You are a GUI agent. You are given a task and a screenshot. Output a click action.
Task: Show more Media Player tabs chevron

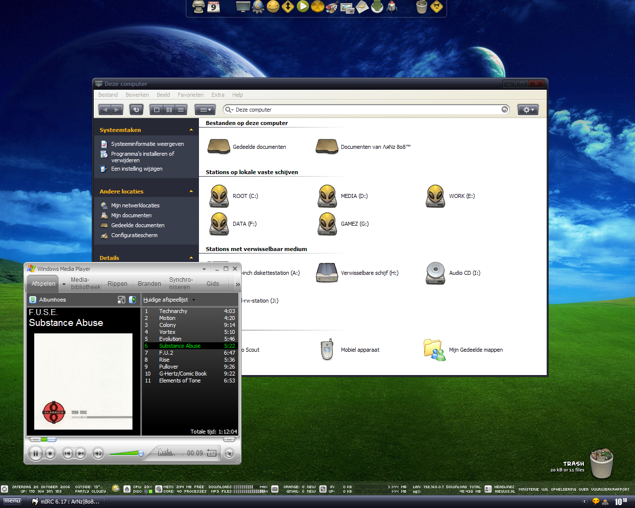[x=238, y=284]
